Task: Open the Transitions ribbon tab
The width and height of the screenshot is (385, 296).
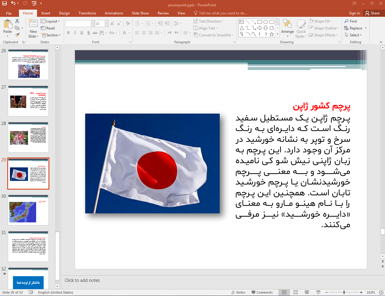Action: click(x=87, y=13)
